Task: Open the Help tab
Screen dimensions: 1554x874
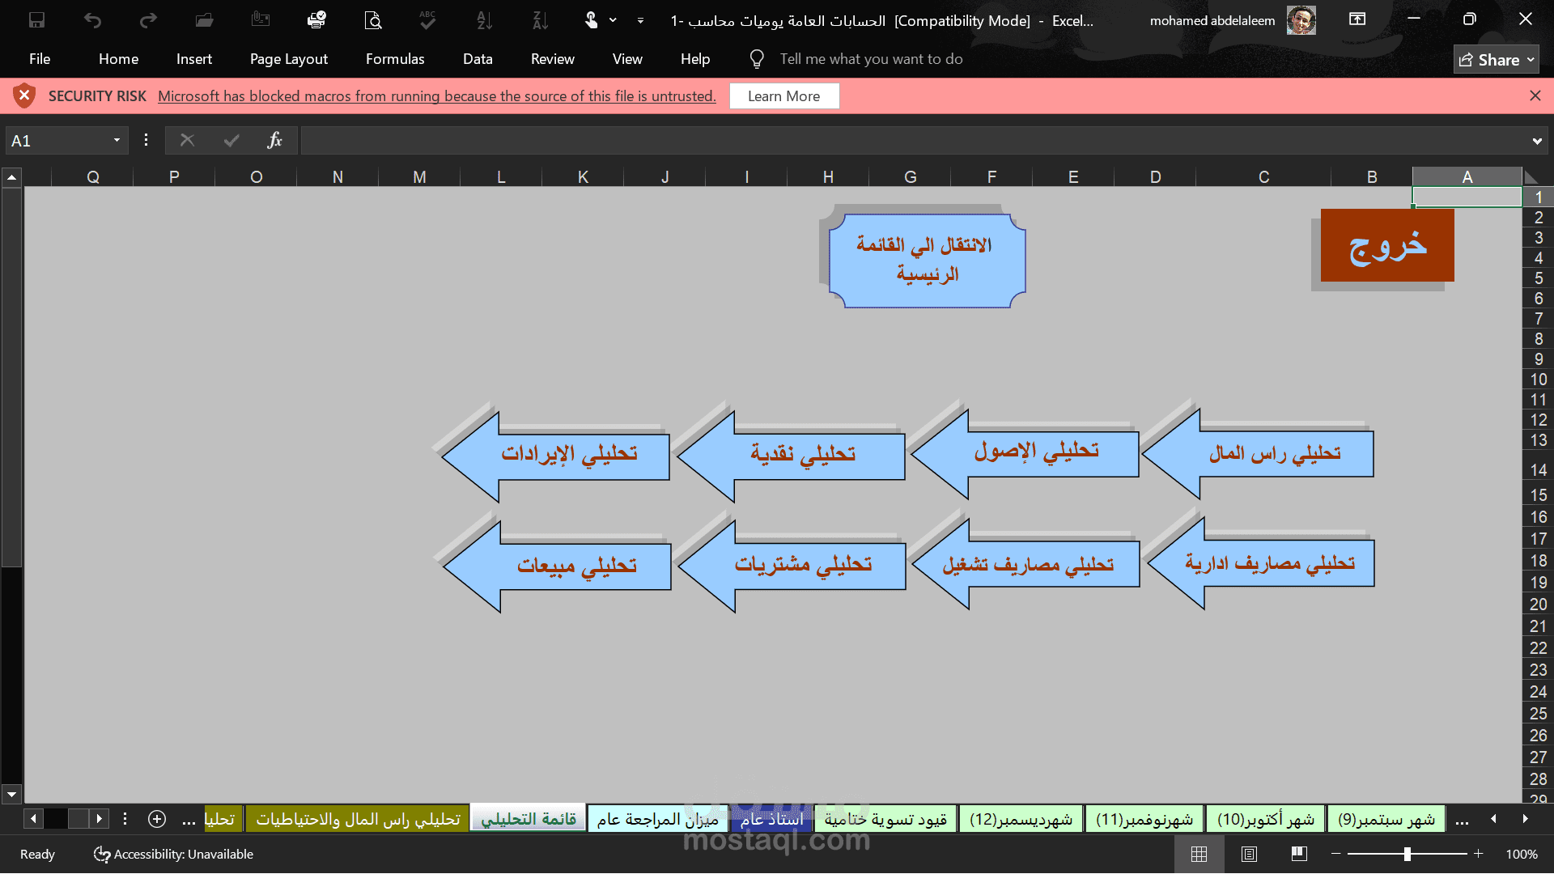Action: [695, 59]
